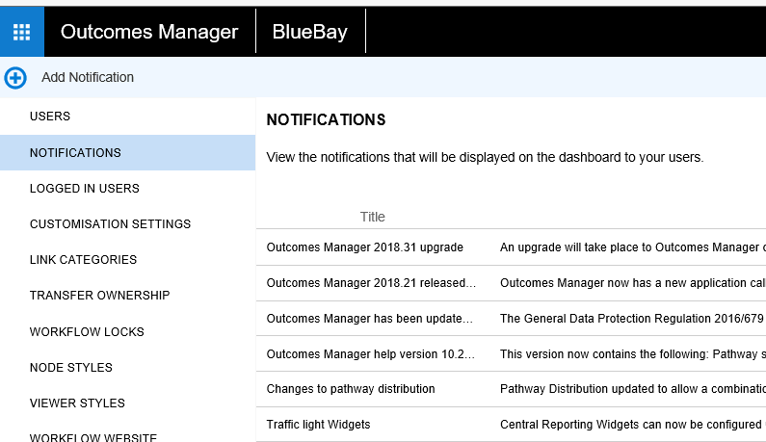Image resolution: width=766 pixels, height=442 pixels.
Task: Select Notifications in the sidebar
Action: [x=75, y=153]
